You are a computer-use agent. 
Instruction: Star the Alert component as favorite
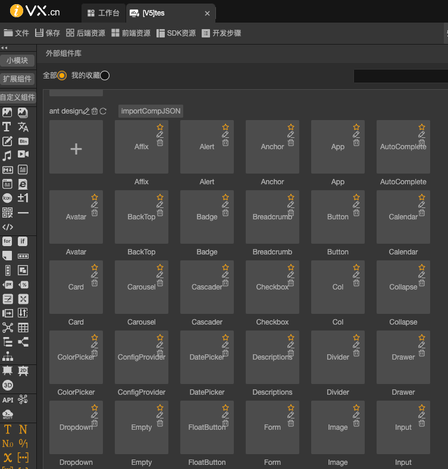[225, 127]
